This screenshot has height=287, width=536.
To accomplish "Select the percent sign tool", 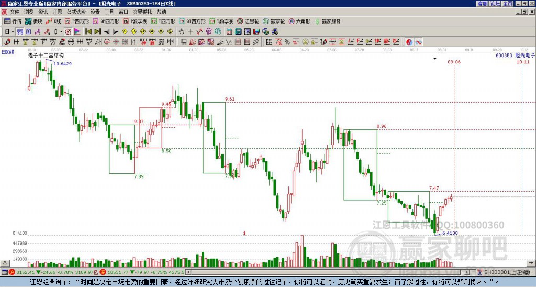I will click(x=287, y=42).
